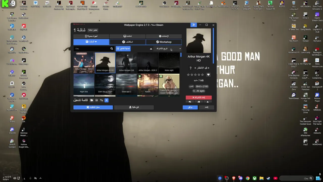Open playlist settings gears icon
The width and height of the screenshot is (323, 182).
click(x=101, y=100)
